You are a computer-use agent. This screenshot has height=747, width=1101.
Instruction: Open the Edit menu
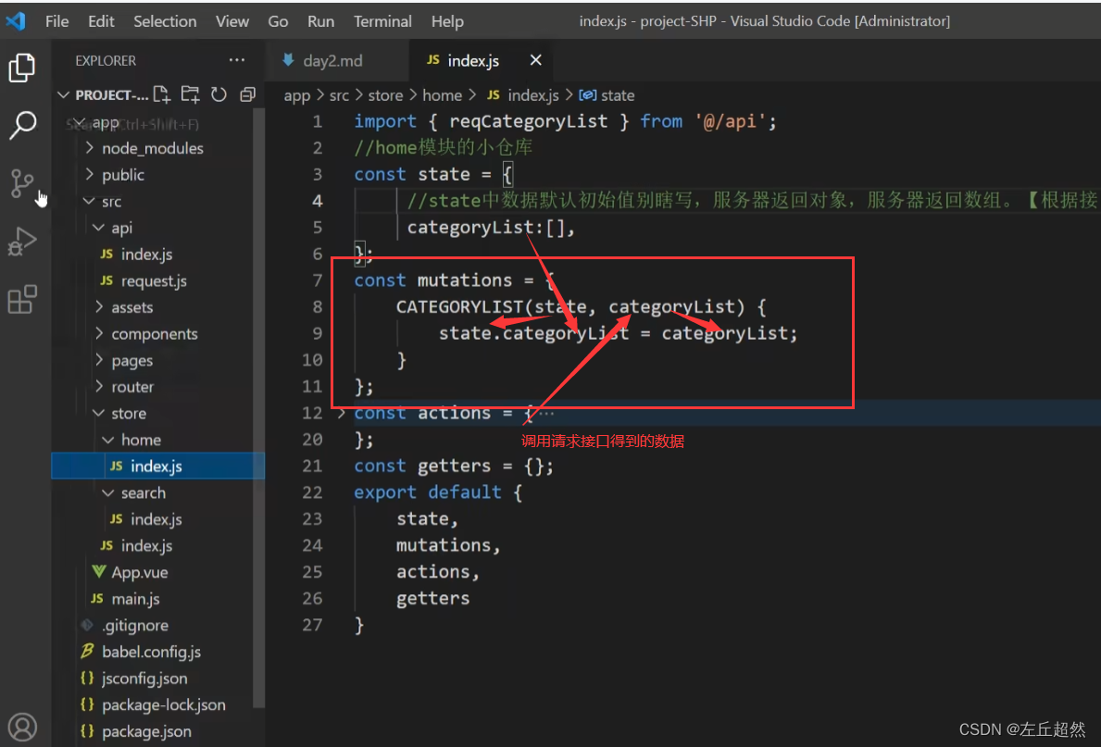[x=101, y=21]
